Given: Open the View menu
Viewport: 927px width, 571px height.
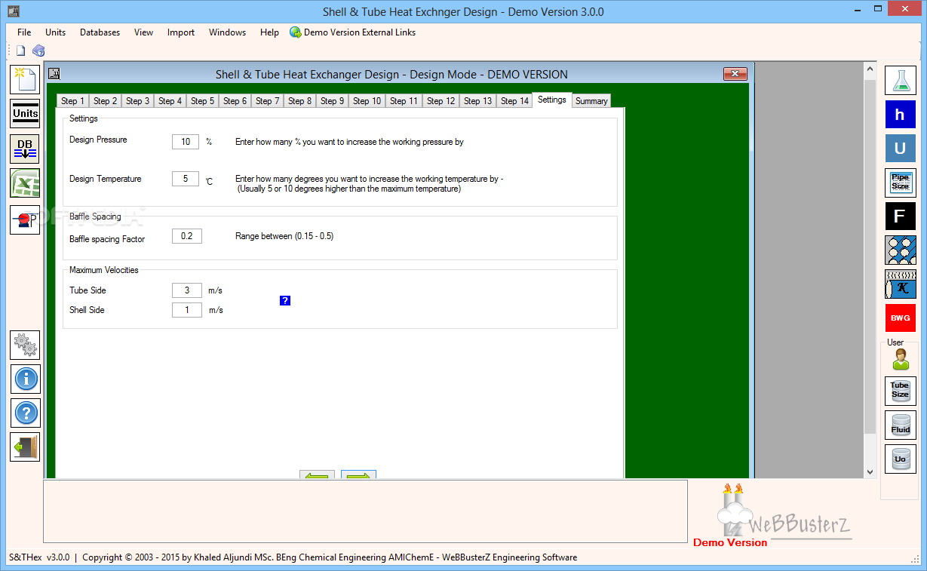Looking at the screenshot, I should pos(143,32).
